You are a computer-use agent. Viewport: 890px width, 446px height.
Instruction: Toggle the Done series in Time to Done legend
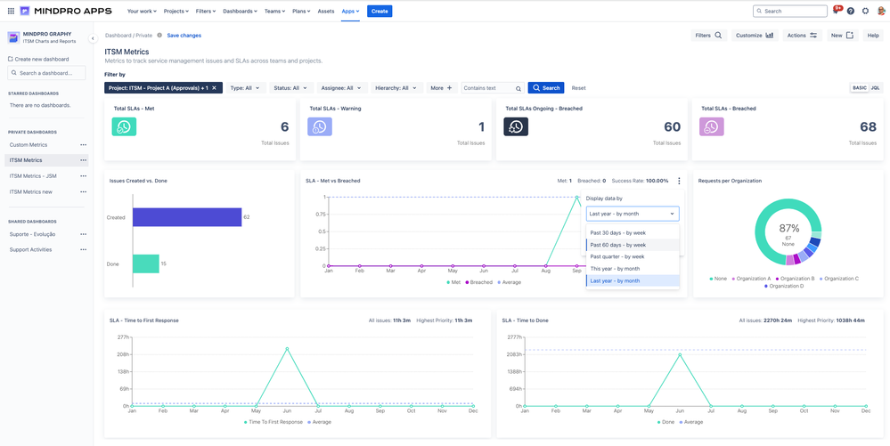(664, 422)
